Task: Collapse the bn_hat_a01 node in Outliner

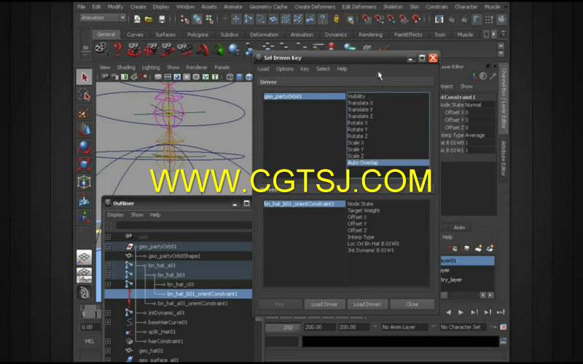Action: [x=108, y=265]
